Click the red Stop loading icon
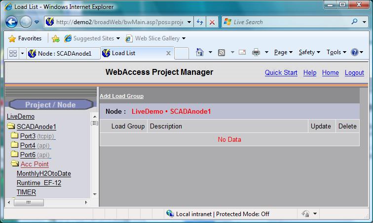Viewport: 373px width, 223px height. pos(212,22)
